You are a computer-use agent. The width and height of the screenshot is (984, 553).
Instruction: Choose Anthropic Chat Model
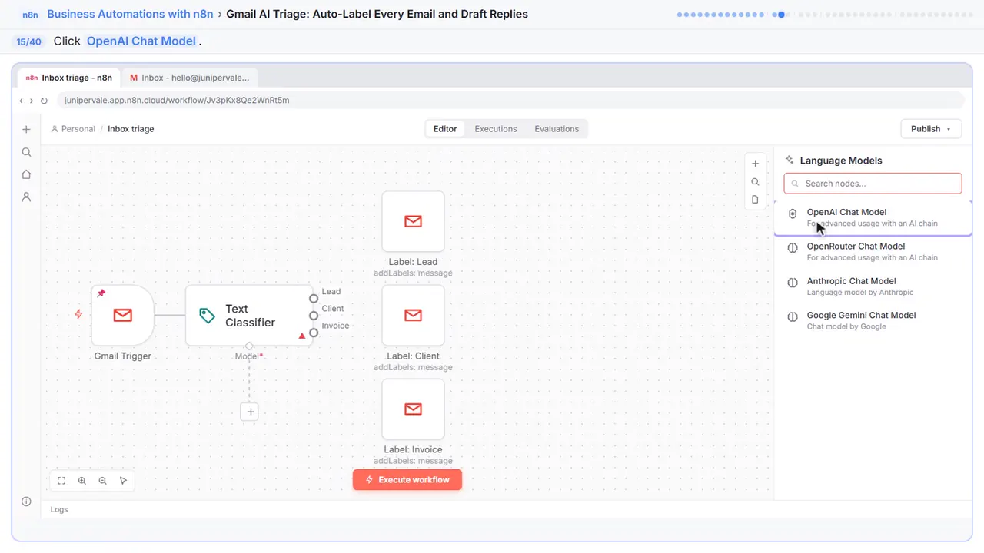pyautogui.click(x=873, y=286)
